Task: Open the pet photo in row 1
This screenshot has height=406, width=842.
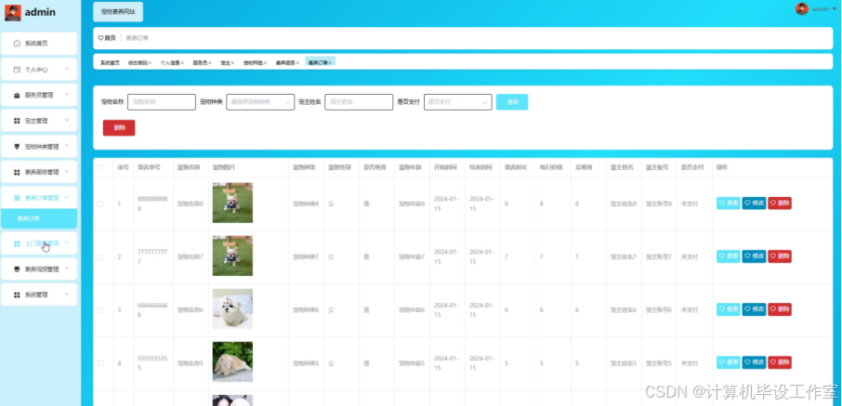Action: pos(232,203)
